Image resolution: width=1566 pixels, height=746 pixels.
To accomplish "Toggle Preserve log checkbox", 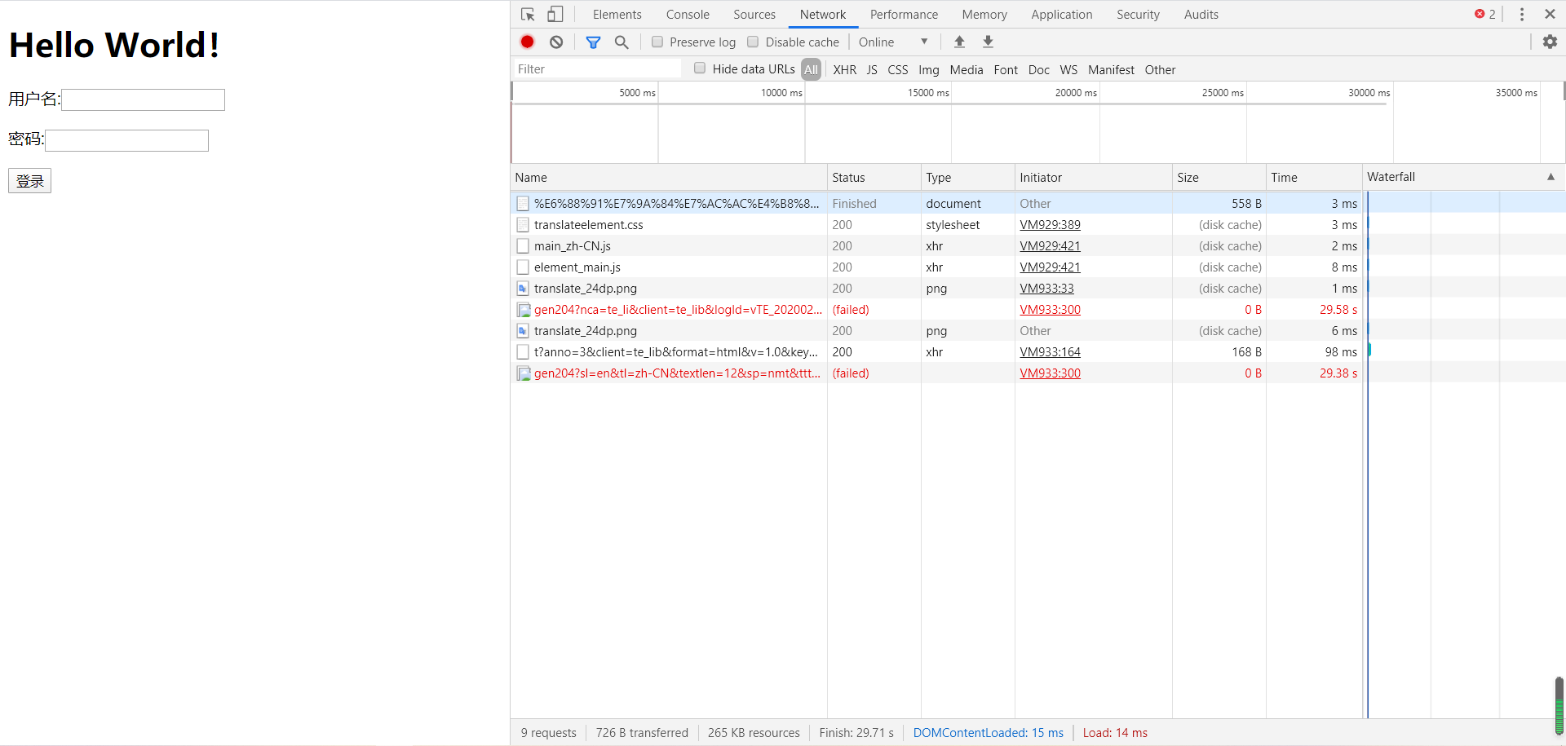I will [x=657, y=42].
